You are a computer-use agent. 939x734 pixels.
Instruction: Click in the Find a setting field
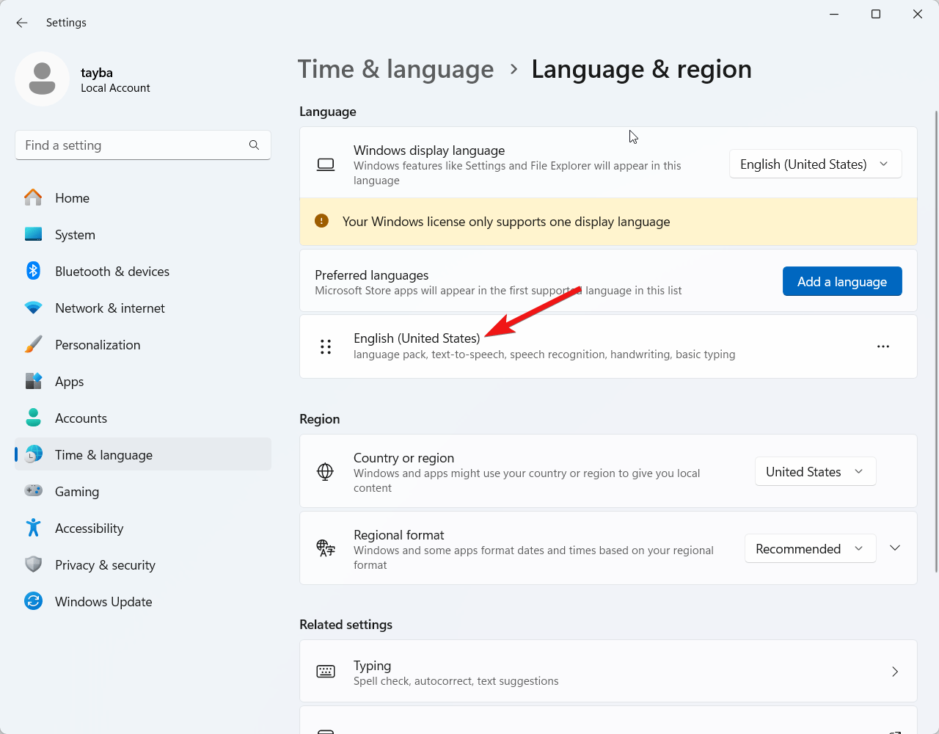(x=132, y=145)
